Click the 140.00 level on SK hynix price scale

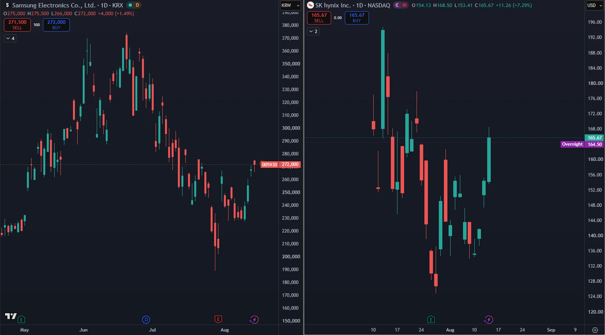click(595, 236)
